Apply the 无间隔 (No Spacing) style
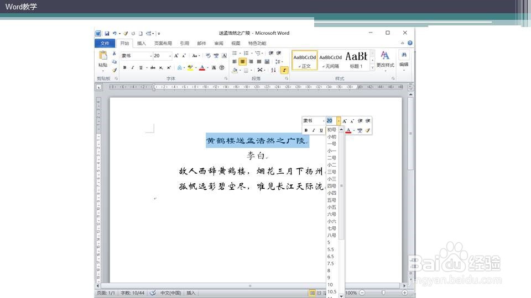 (x=331, y=60)
